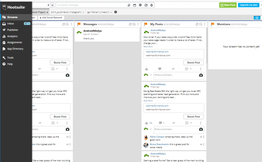Open more options on sales copywriter post

tap(201, 69)
